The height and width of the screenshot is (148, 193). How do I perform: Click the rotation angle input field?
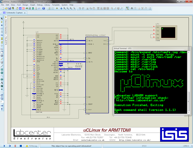pos(2,102)
